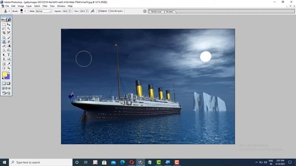The height and width of the screenshot is (166, 296).
Task: Toggle the Aligned checkbox
Action: pos(99,11)
